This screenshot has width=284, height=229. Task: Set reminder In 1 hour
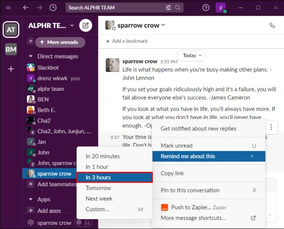[x=114, y=167]
